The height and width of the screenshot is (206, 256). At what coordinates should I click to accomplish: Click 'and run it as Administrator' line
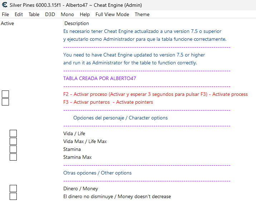(x=130, y=63)
